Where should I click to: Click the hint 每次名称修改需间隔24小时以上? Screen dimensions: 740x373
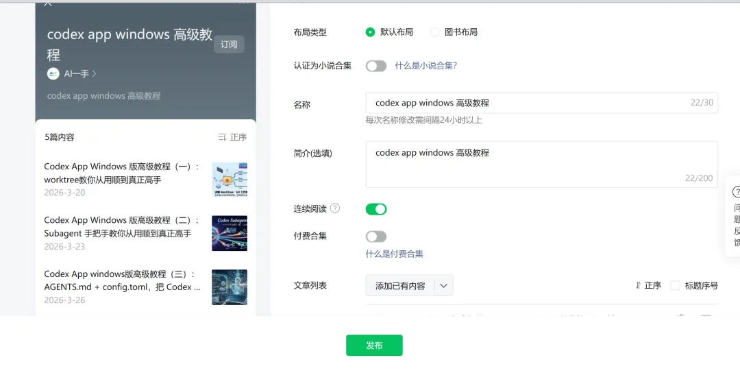424,120
